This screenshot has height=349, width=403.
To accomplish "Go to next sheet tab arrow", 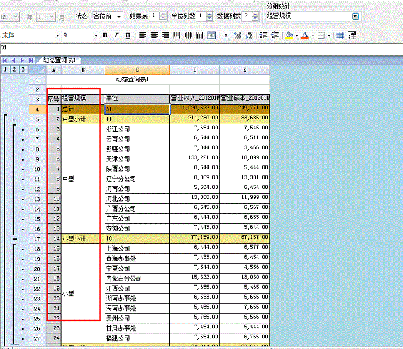I will 22,60.
